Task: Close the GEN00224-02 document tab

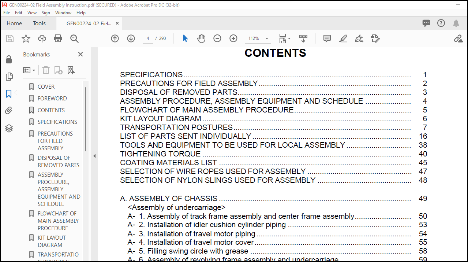Action: click(117, 23)
